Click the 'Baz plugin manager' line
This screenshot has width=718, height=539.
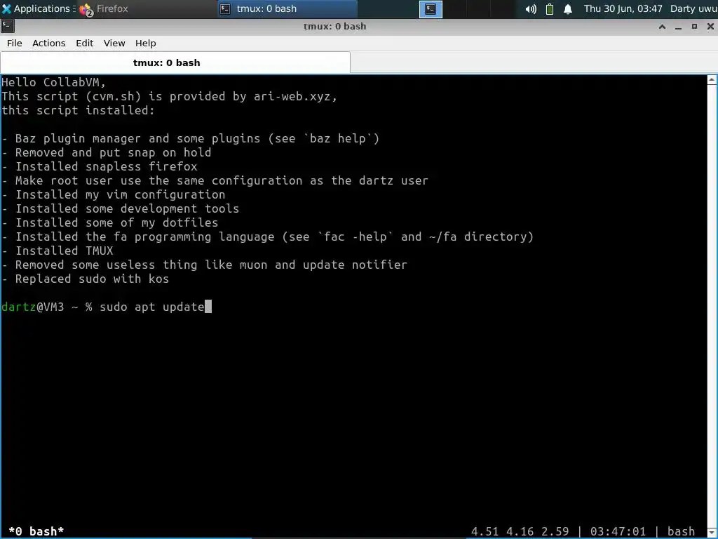pos(191,138)
